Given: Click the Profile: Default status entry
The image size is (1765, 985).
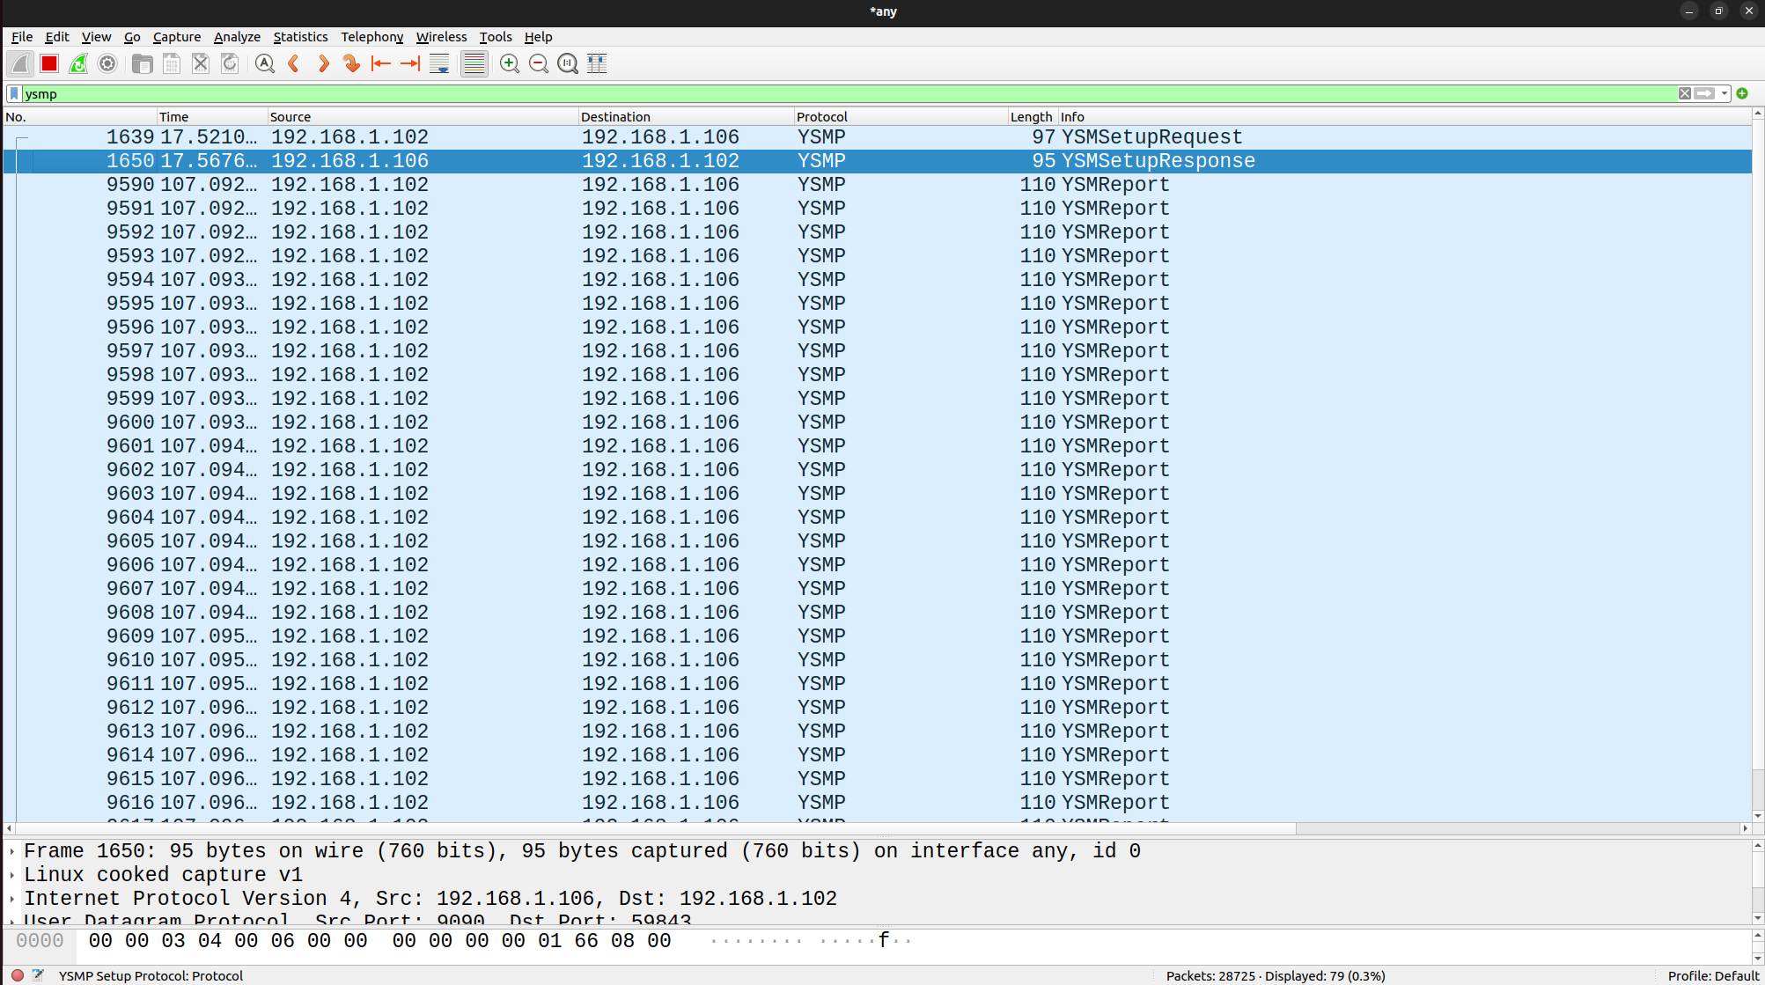Looking at the screenshot, I should click(1712, 975).
